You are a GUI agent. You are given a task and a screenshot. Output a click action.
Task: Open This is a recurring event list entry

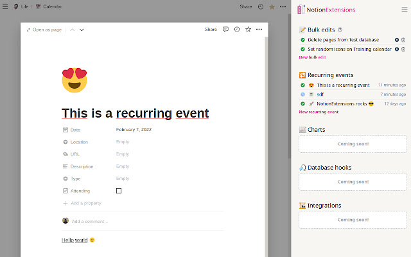point(343,85)
